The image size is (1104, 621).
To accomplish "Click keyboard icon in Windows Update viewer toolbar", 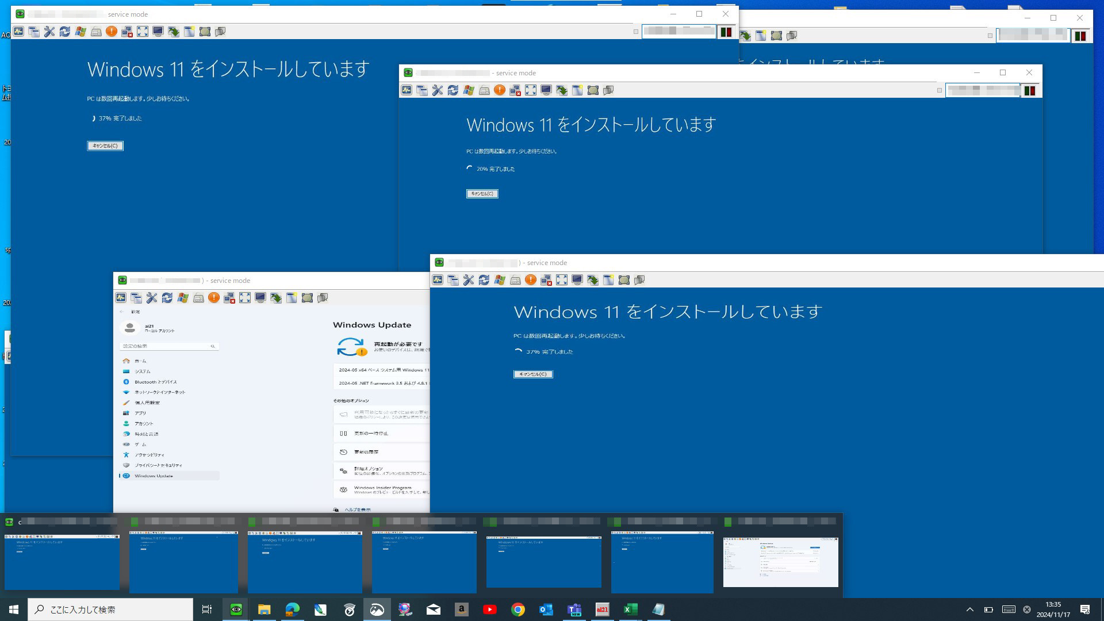I will click(198, 298).
